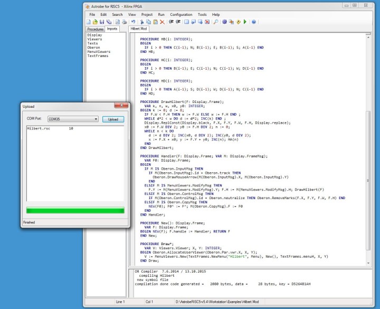The height and width of the screenshot is (309, 380).
Task: Select the Hilbert.Mod editor tab
Action: click(x=139, y=29)
